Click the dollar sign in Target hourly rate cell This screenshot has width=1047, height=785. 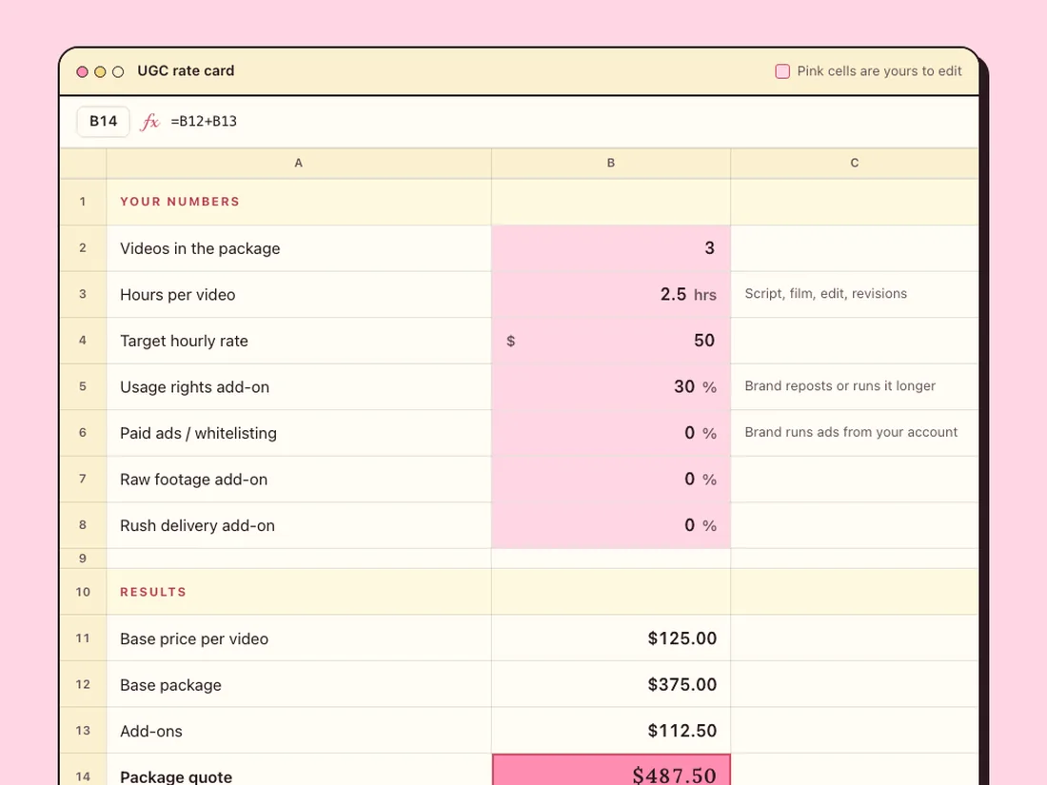pyautogui.click(x=511, y=341)
